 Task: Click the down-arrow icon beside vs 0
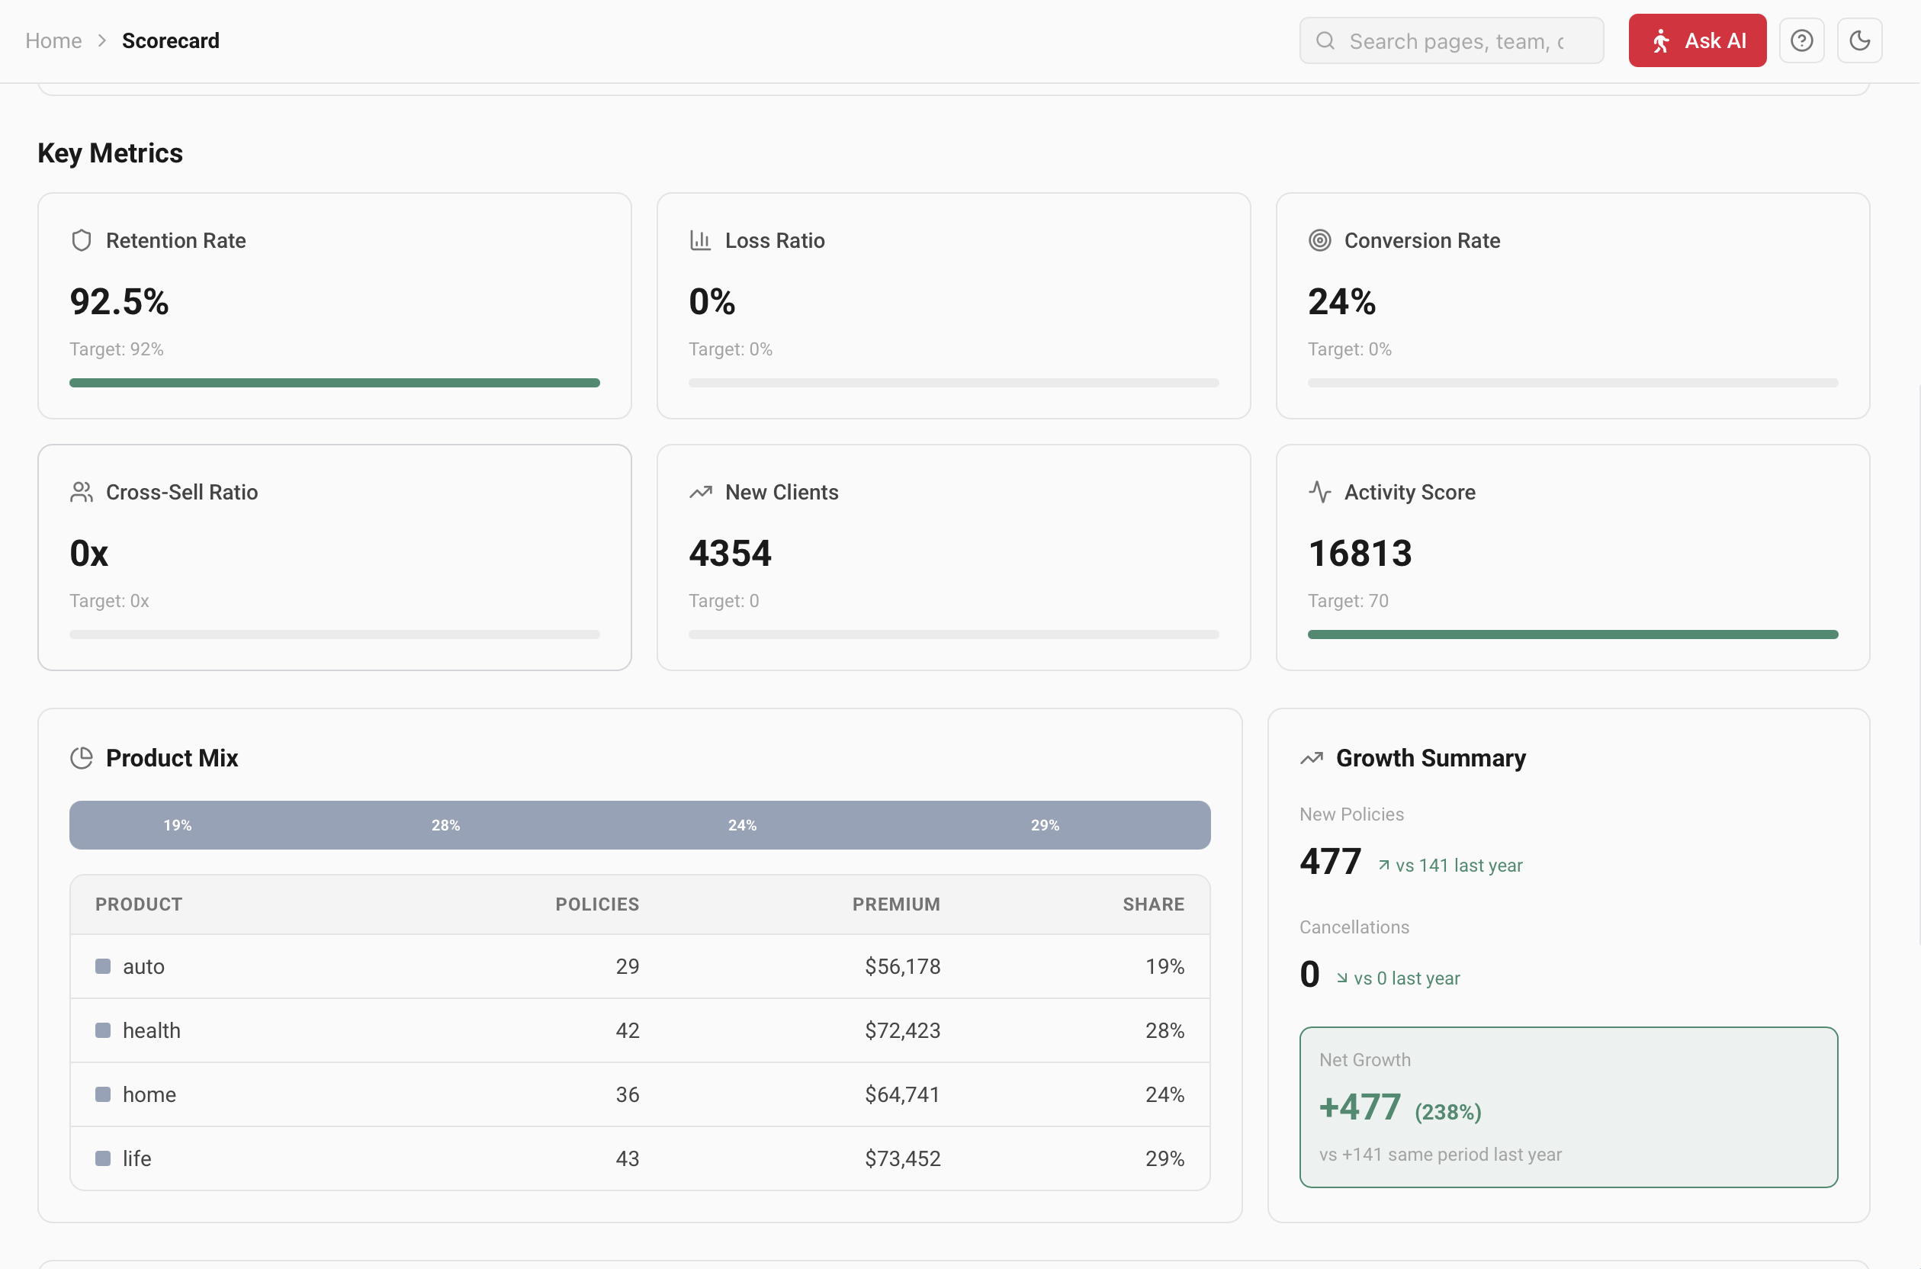1341,978
